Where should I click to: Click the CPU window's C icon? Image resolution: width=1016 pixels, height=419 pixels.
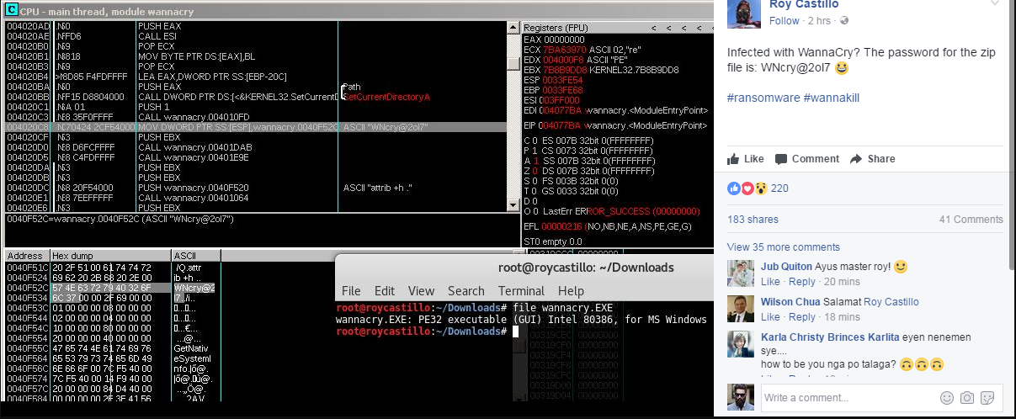[11, 10]
